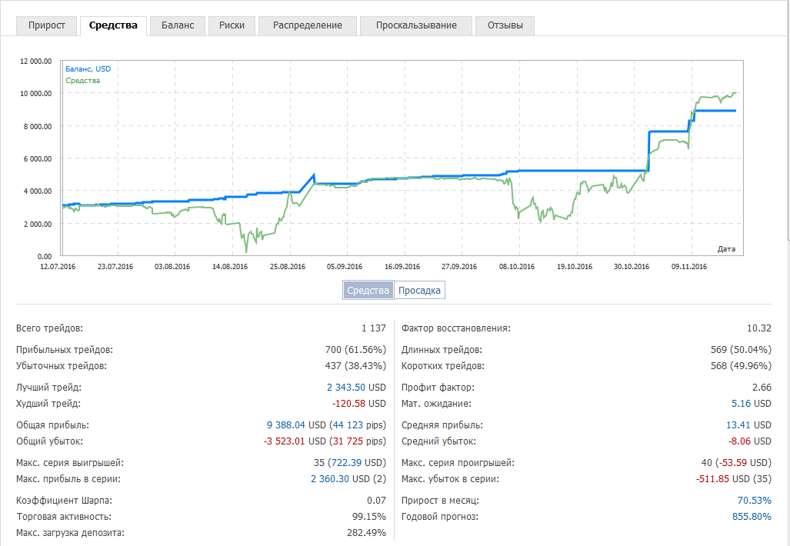Click Мат. ожидание value 5.16 USD
The image size is (790, 546).
[x=752, y=404]
